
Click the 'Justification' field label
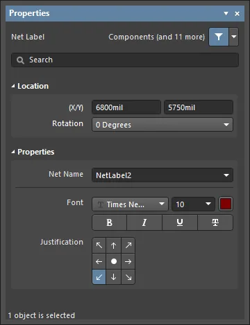pos(62,242)
